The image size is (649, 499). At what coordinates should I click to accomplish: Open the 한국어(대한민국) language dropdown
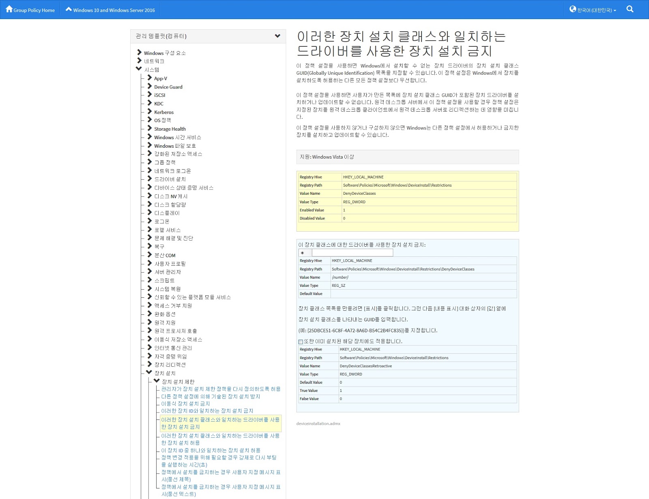[596, 10]
